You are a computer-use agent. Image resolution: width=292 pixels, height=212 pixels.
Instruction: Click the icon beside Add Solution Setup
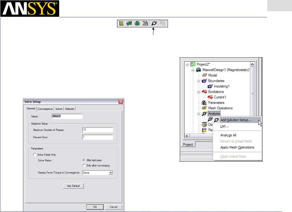tap(216, 120)
